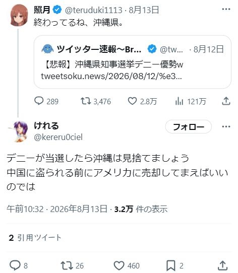The image size is (238, 273).
Task: Open reply icon on 照月's tweet
Action: point(39,101)
